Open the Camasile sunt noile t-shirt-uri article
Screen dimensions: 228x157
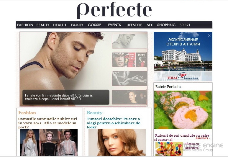coord(48,123)
